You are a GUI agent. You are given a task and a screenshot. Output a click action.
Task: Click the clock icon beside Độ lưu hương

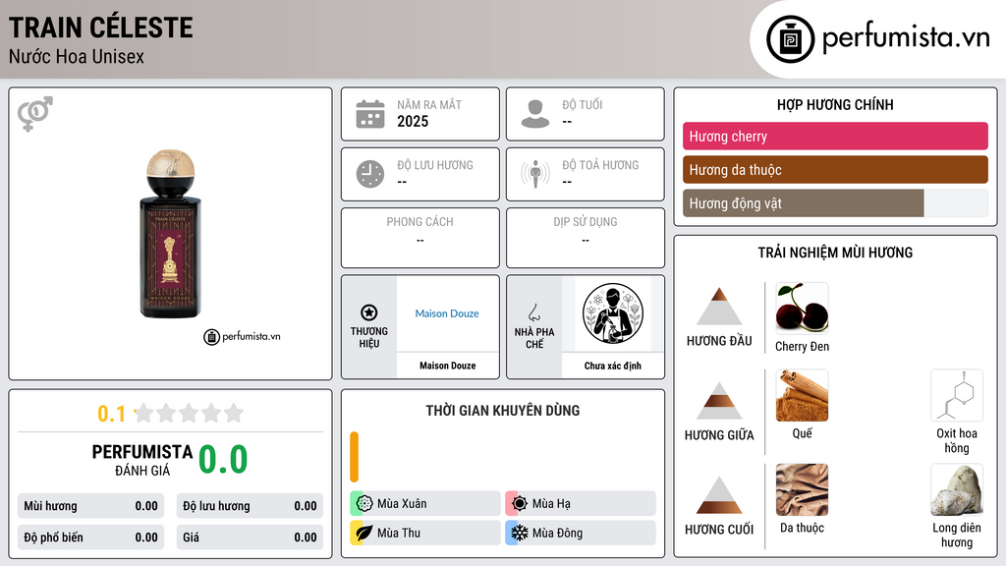370,174
